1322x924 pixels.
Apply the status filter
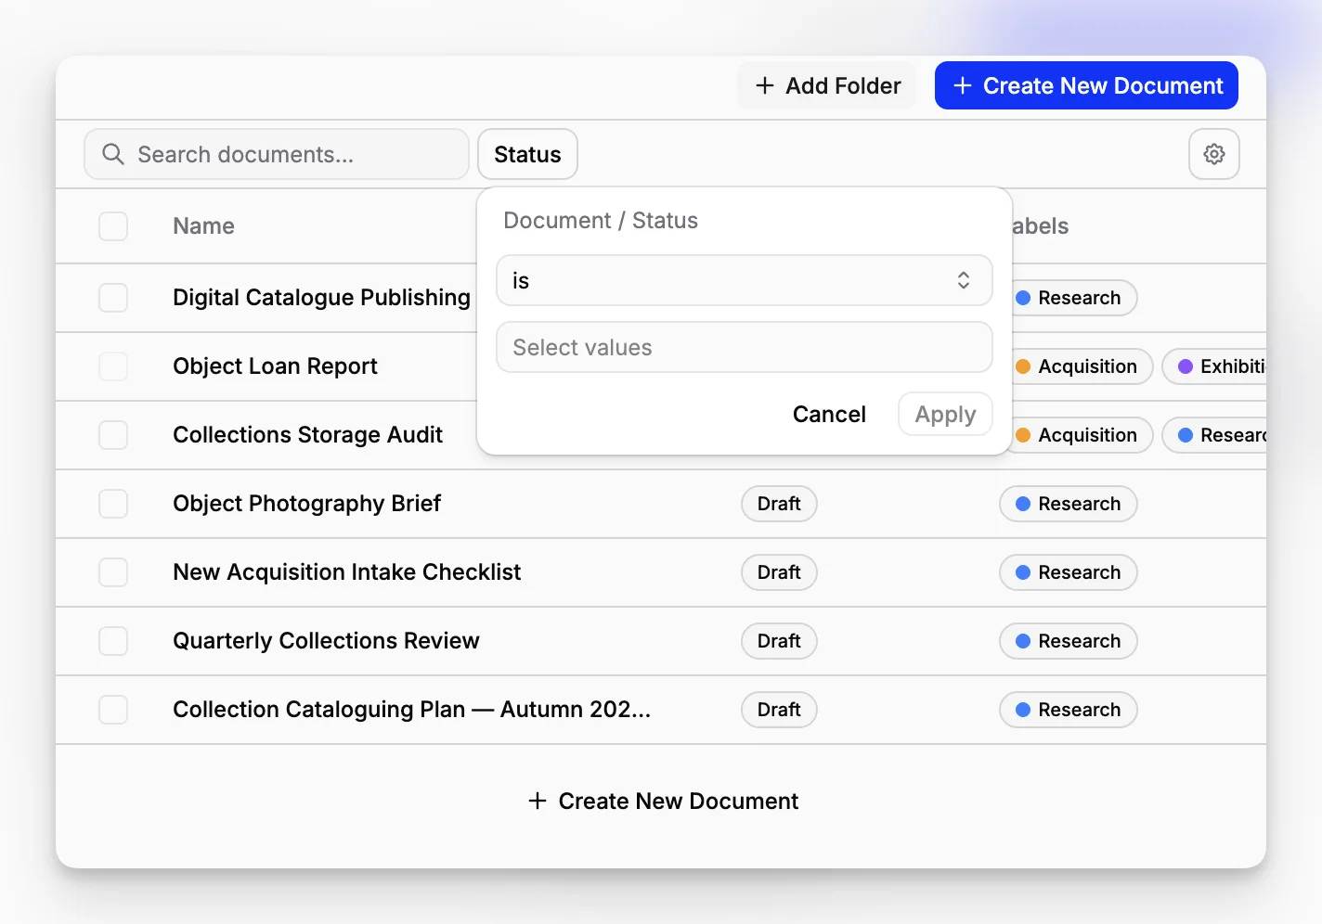pyautogui.click(x=945, y=414)
